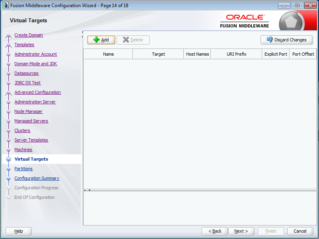
Task: Open Domain Mode and JDK step
Action: click(36, 64)
